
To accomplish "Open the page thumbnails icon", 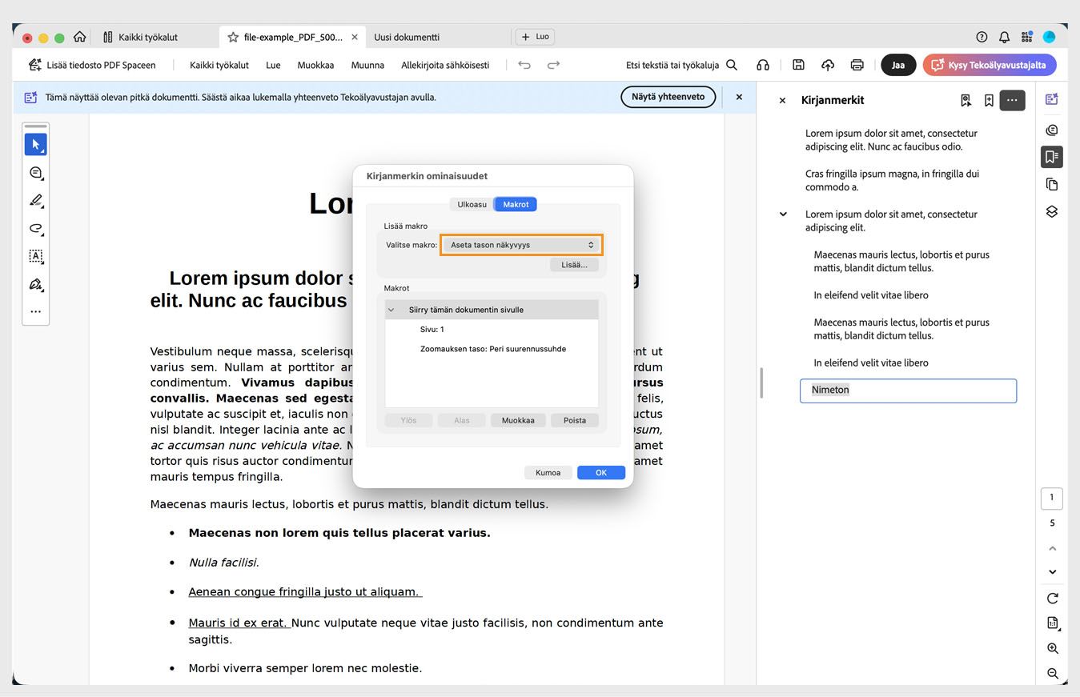I will click(x=1052, y=184).
